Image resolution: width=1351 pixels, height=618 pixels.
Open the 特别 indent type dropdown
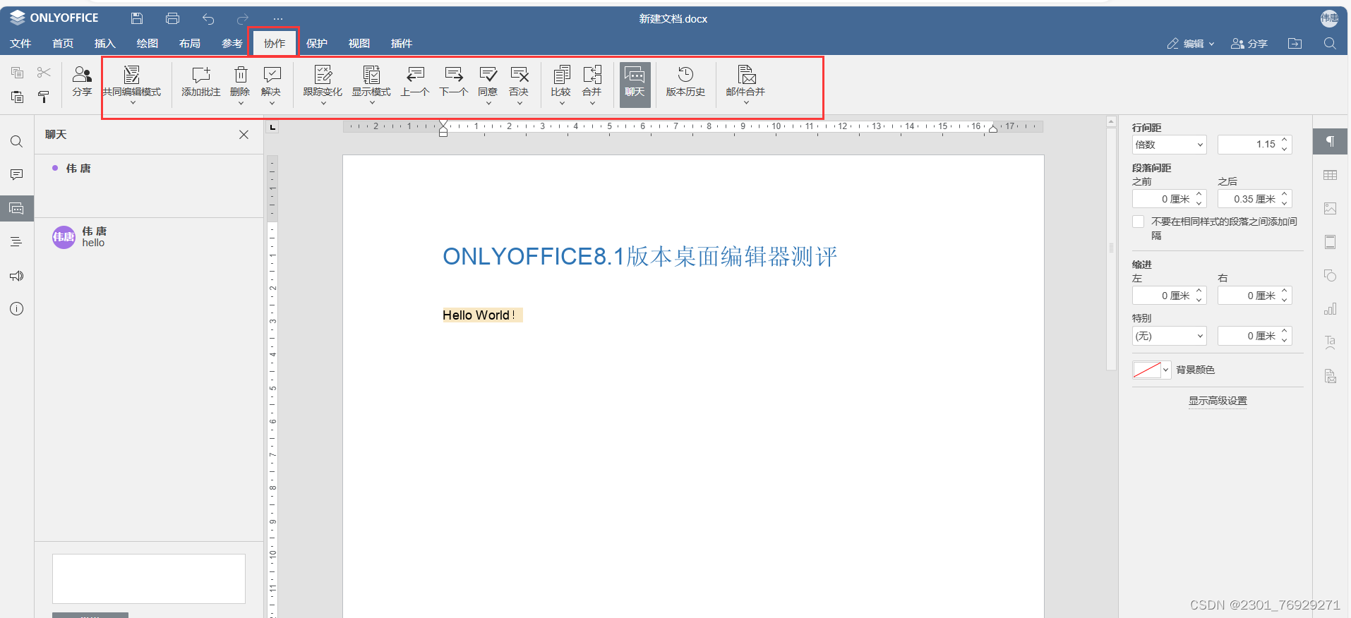1169,336
